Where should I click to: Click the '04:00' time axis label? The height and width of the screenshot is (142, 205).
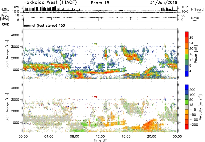tap(49, 137)
